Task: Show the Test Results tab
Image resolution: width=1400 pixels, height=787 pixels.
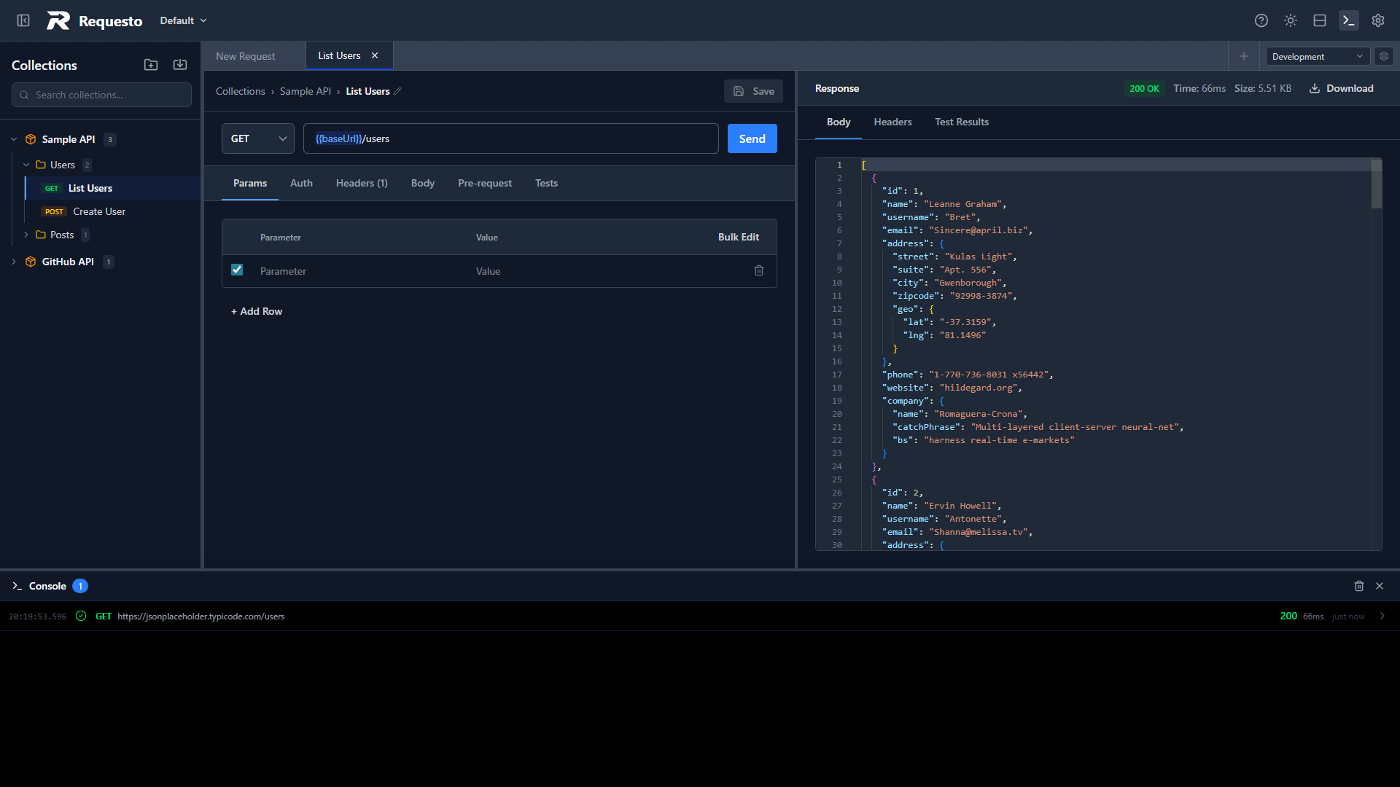Action: (x=962, y=122)
